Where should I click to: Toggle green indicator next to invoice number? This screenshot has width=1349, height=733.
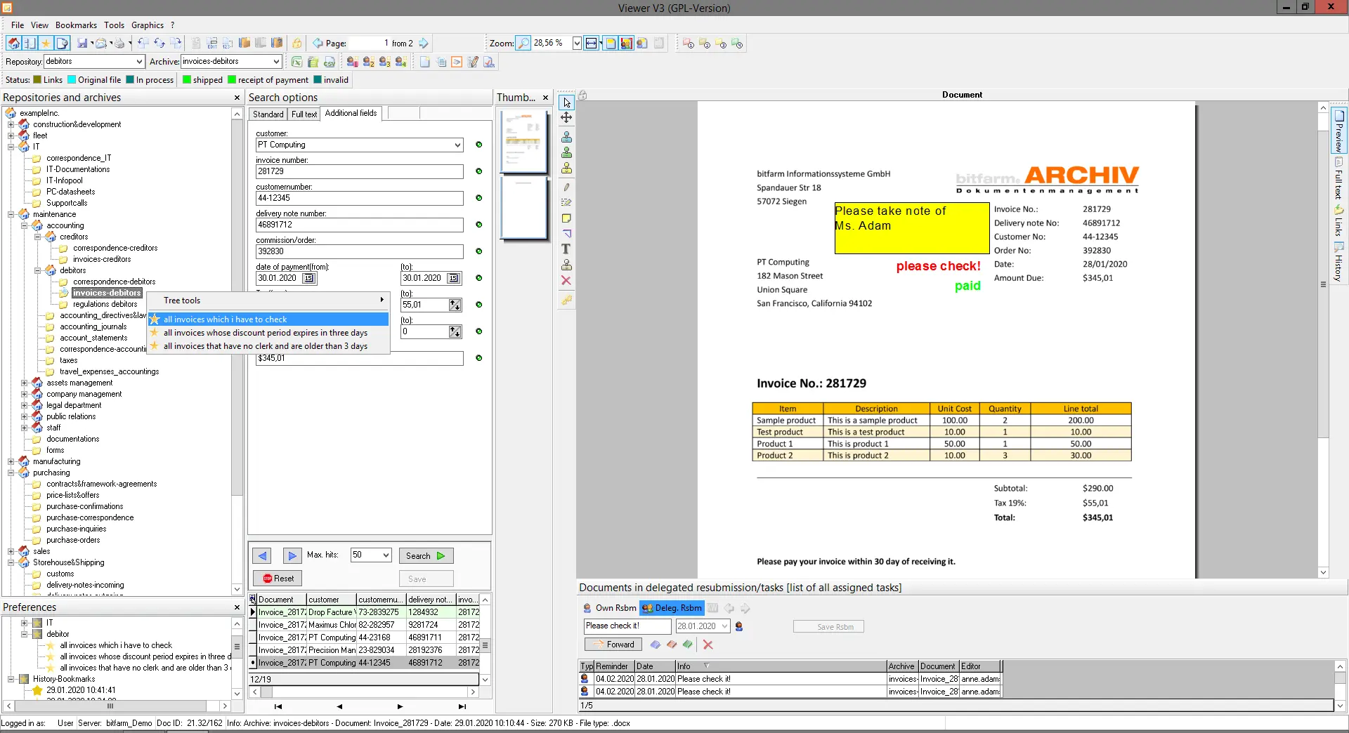478,171
